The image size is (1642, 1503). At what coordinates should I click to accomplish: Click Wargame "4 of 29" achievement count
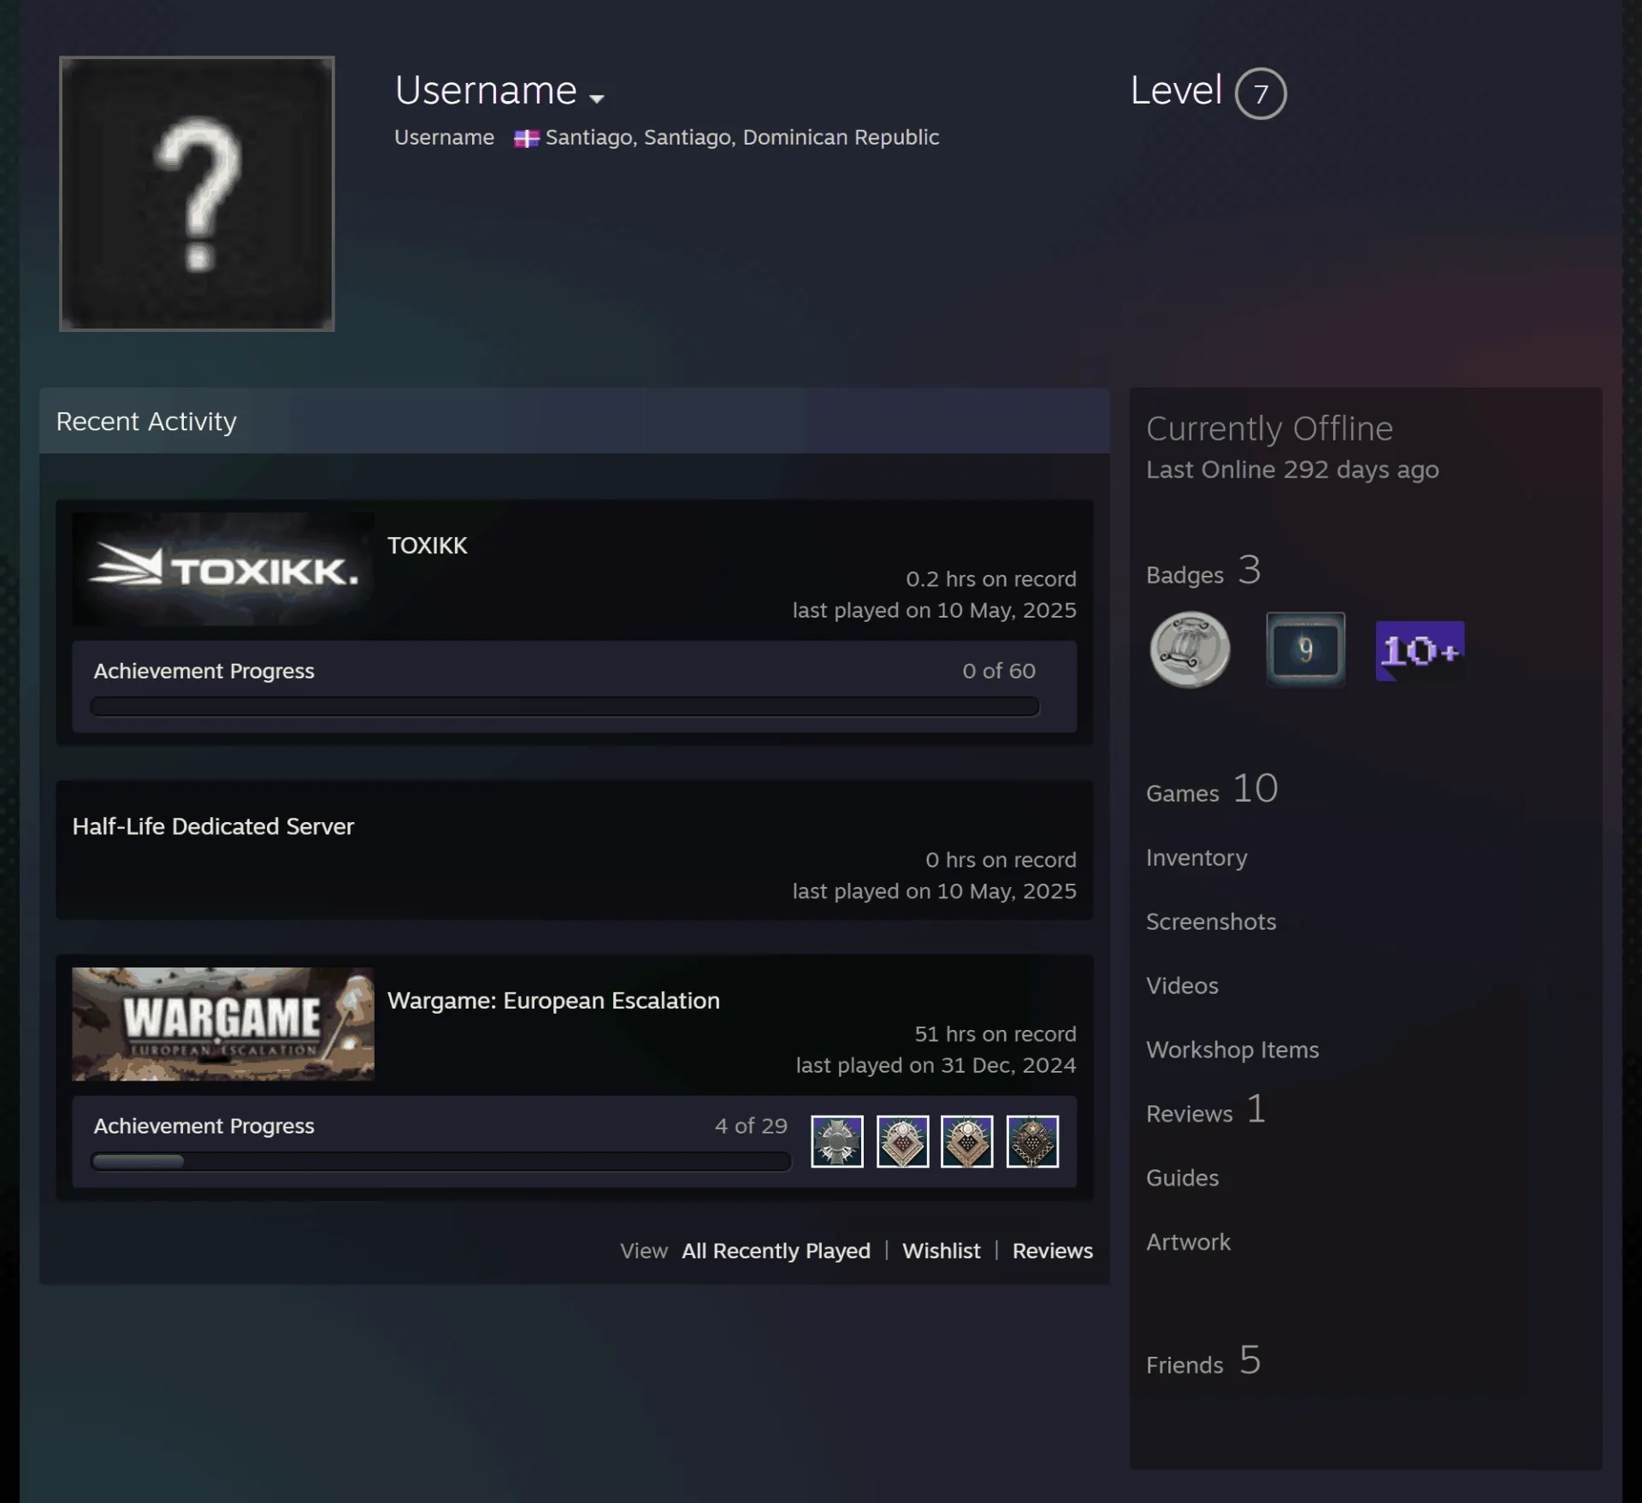point(751,1126)
